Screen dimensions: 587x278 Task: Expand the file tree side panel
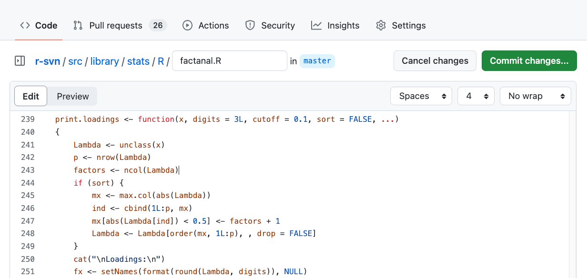20,60
